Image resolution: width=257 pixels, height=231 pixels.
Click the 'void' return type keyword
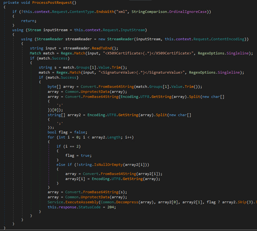(x=25, y=3)
